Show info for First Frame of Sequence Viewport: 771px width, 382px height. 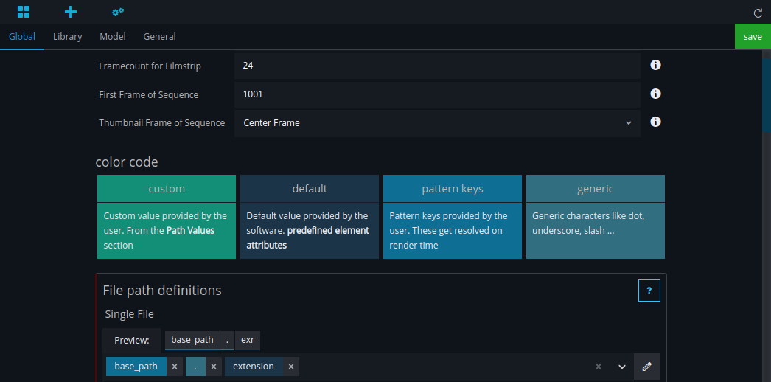pyautogui.click(x=655, y=94)
